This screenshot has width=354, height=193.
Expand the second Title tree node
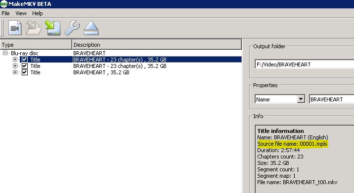pyautogui.click(x=15, y=65)
